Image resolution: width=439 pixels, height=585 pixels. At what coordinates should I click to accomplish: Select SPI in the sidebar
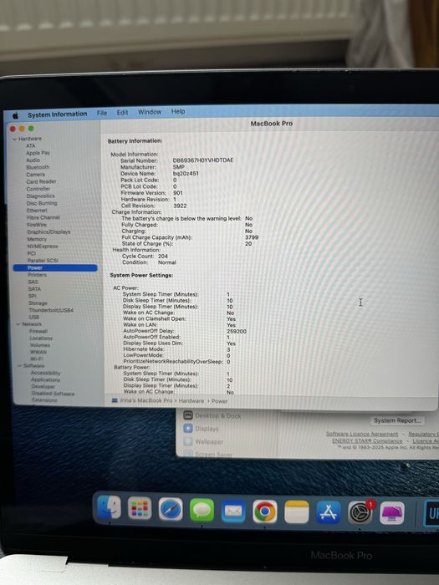point(32,296)
